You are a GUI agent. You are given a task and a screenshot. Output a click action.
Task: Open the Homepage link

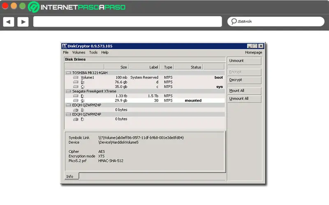(x=253, y=52)
